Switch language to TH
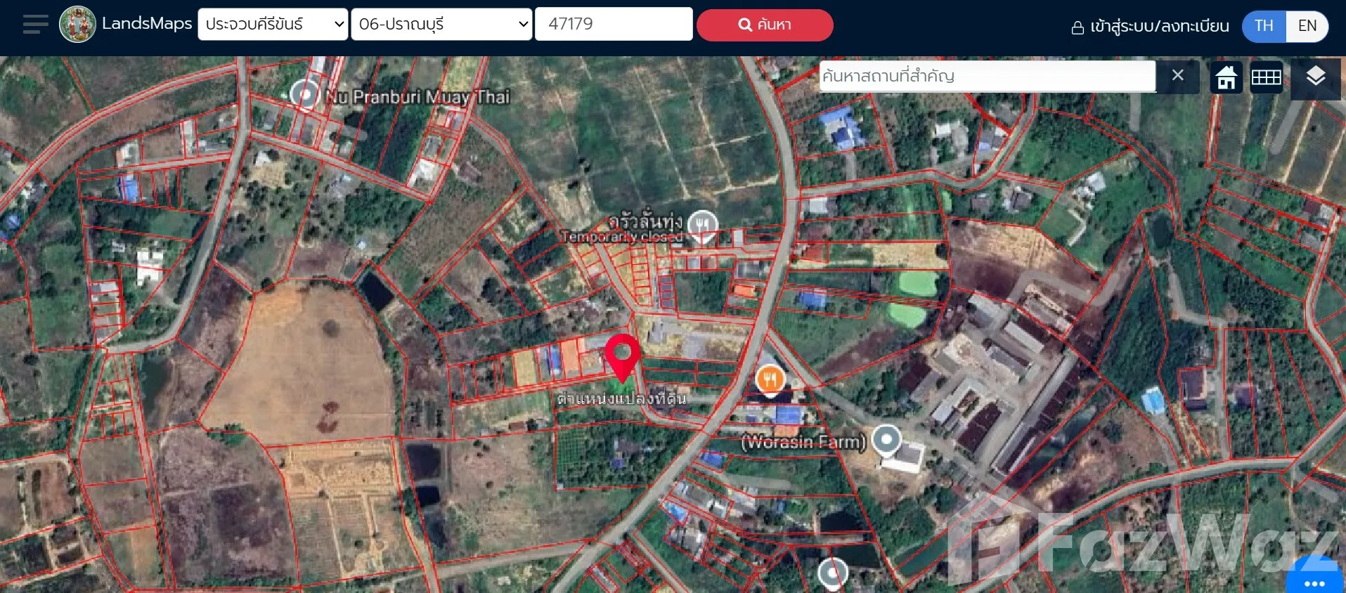 click(1263, 26)
